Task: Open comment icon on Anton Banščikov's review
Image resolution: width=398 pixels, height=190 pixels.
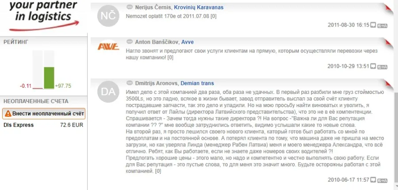Action: point(373,66)
